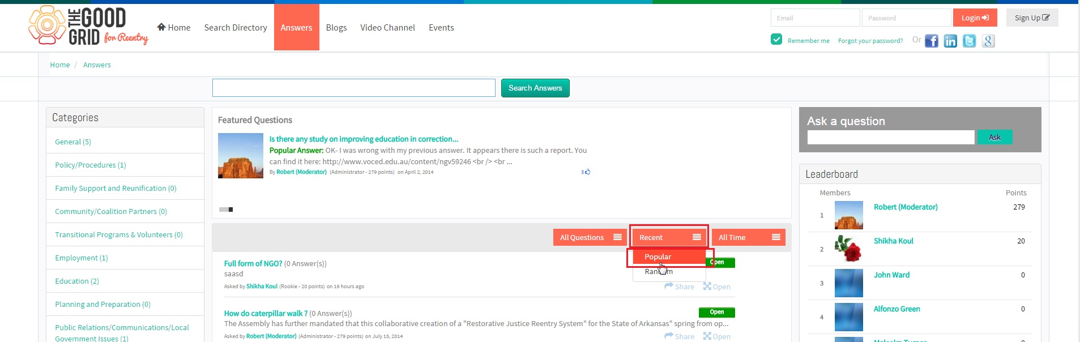Open Blogs in the navigation bar
The image size is (1080, 342).
336,27
